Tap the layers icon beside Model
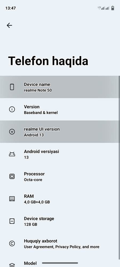Screen dimensions: 120x267 click(12, 265)
